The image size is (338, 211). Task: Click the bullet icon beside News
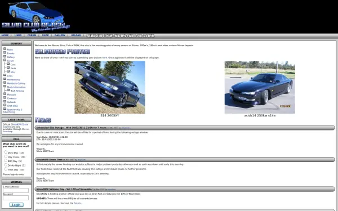coord(5,49)
